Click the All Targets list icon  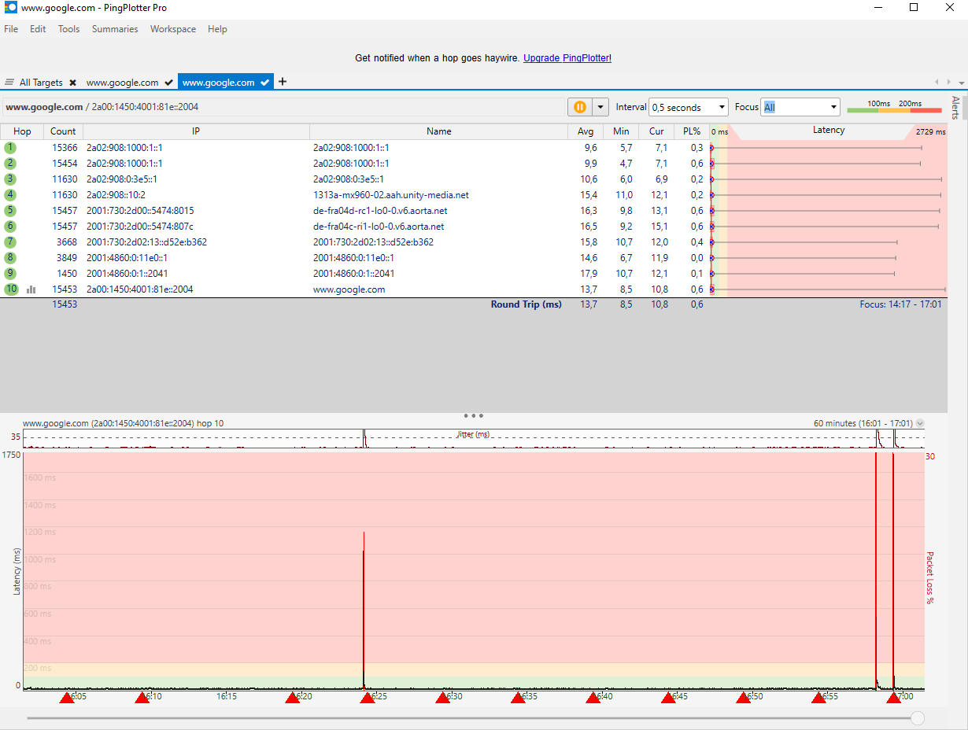pos(9,83)
